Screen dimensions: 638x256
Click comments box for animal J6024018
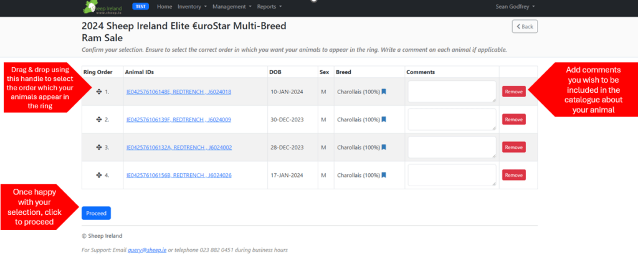point(452,92)
